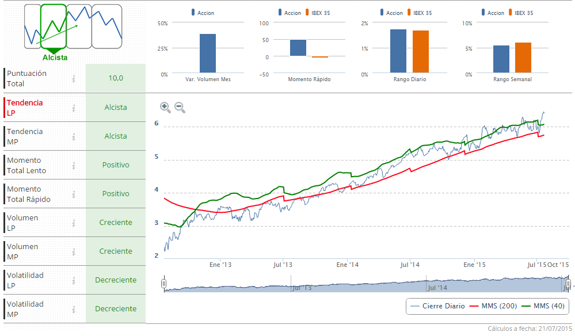The height and width of the screenshot is (336, 575).
Task: Click the zoom out magnifier icon
Action: click(180, 106)
